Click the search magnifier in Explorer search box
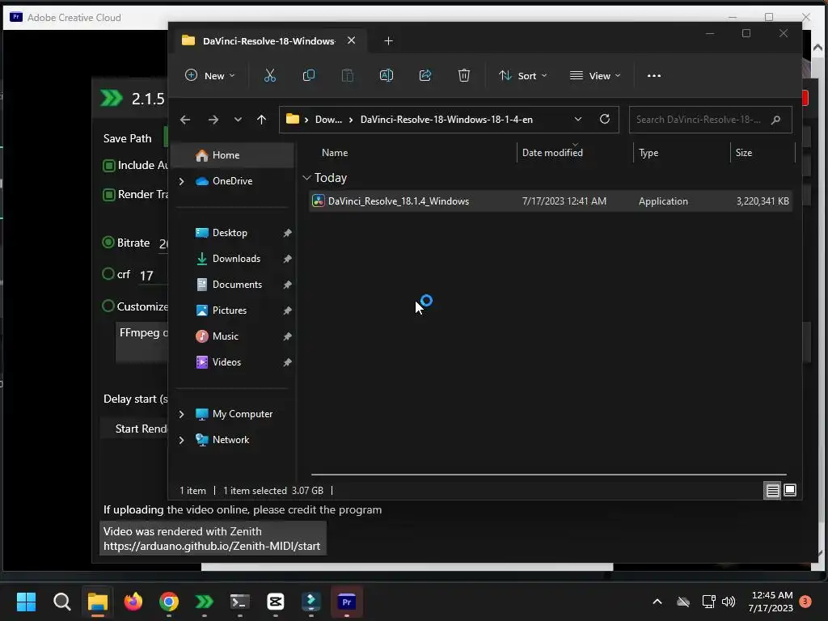The image size is (828, 621). pyautogui.click(x=775, y=120)
